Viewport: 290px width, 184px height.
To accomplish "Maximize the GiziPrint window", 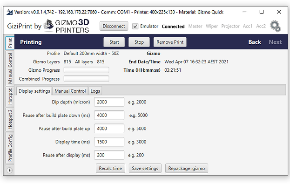I will 262,12.
